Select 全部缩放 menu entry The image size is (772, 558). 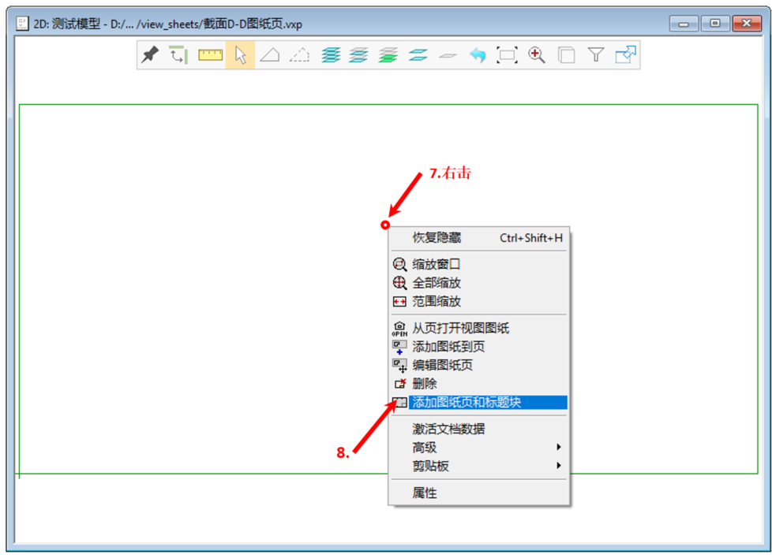tap(478, 283)
